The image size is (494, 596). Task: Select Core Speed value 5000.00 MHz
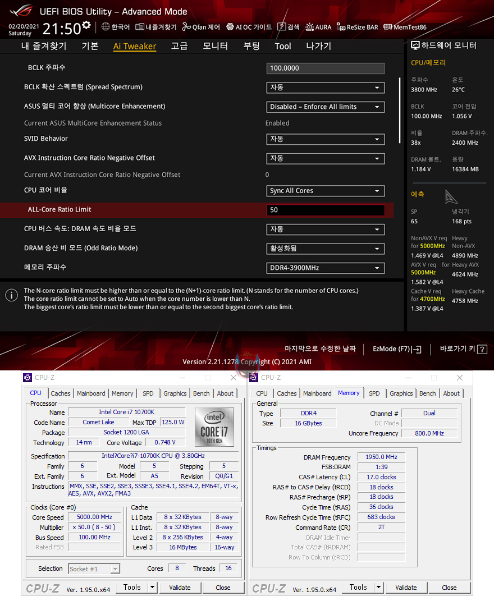click(x=94, y=517)
